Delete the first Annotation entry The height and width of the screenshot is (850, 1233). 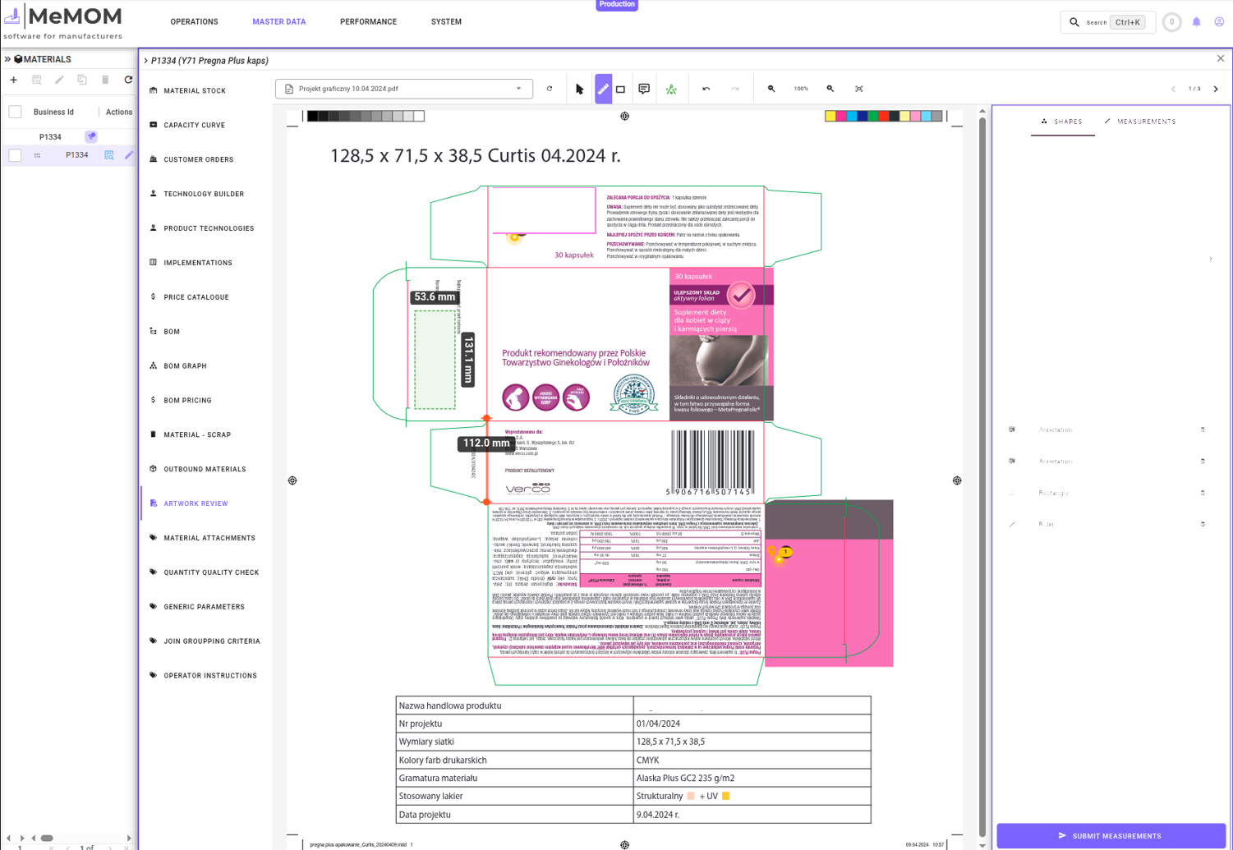pyautogui.click(x=1203, y=430)
